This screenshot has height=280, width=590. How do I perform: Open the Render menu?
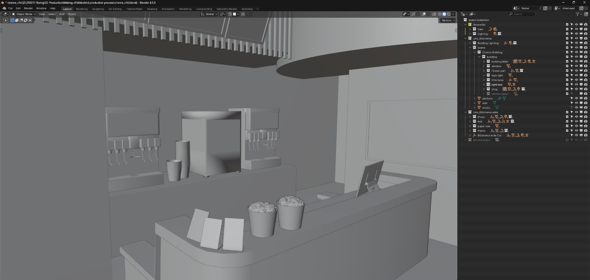pyautogui.click(x=28, y=8)
